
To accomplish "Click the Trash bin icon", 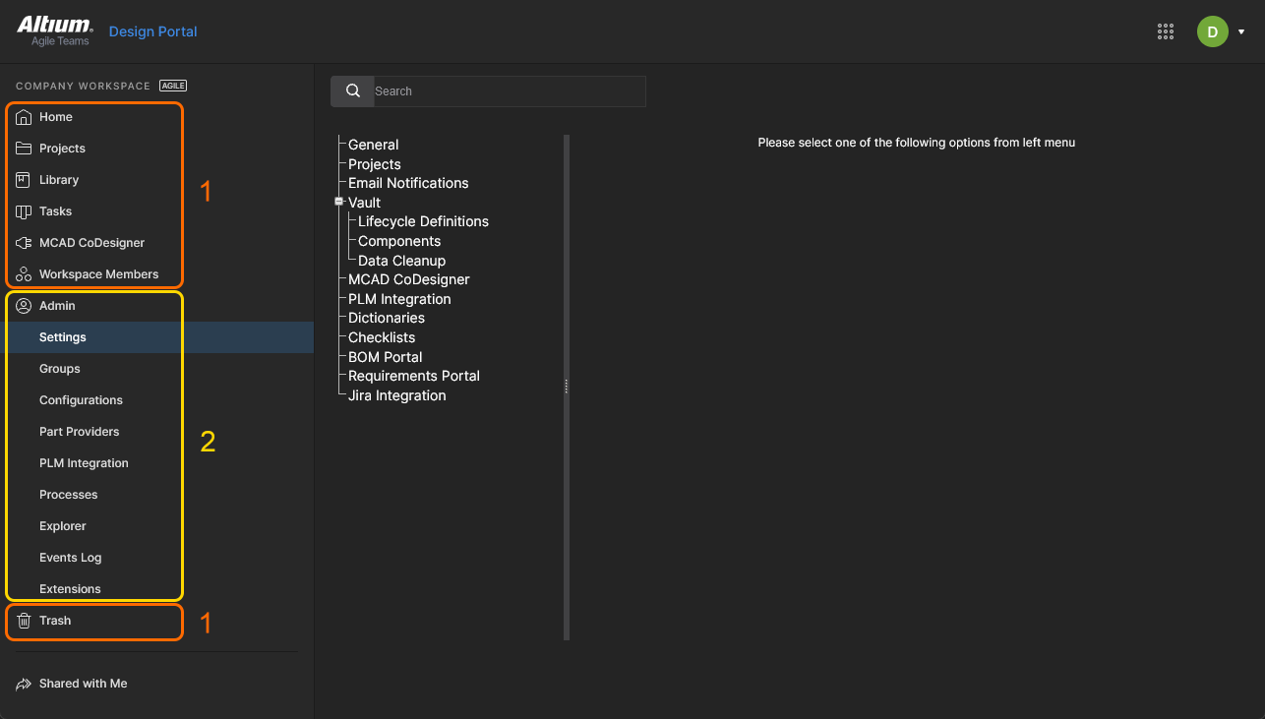I will [25, 621].
